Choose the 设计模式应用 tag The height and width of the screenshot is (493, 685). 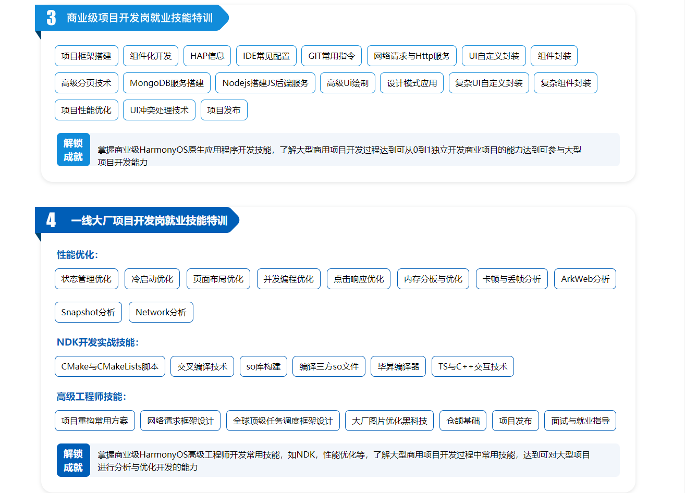point(412,83)
